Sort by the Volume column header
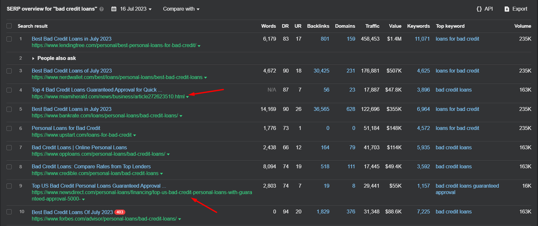 tap(523, 26)
